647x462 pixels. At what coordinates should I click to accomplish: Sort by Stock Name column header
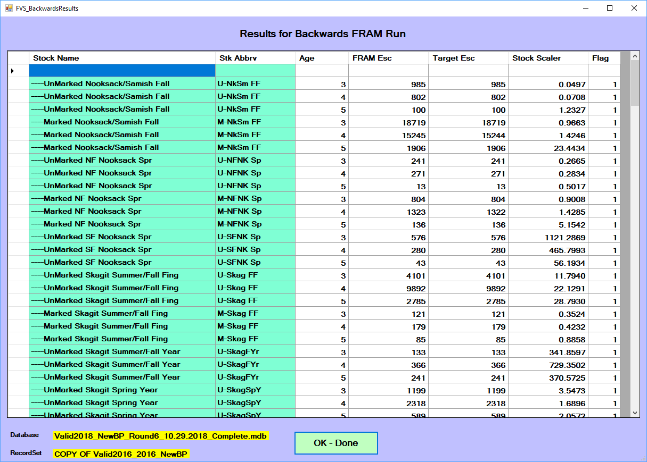122,58
